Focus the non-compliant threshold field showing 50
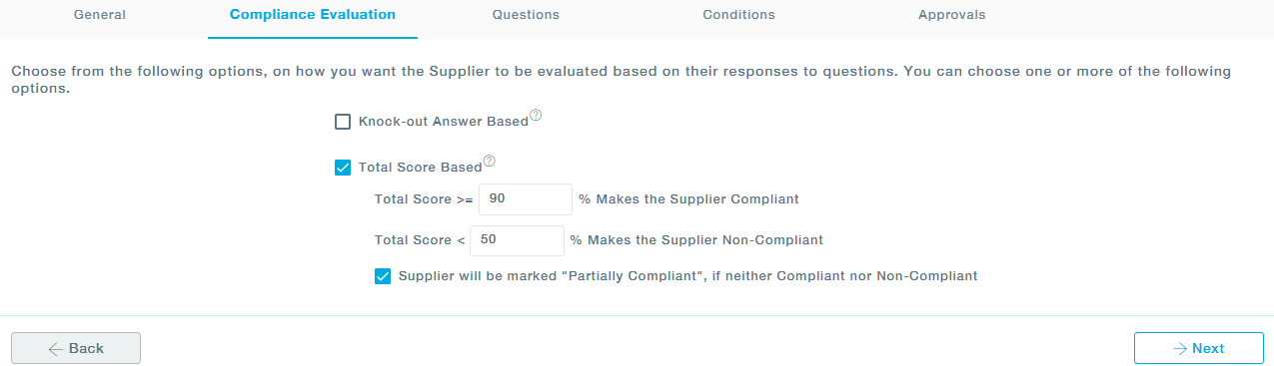Screen dimensions: 1274x366 (518, 240)
